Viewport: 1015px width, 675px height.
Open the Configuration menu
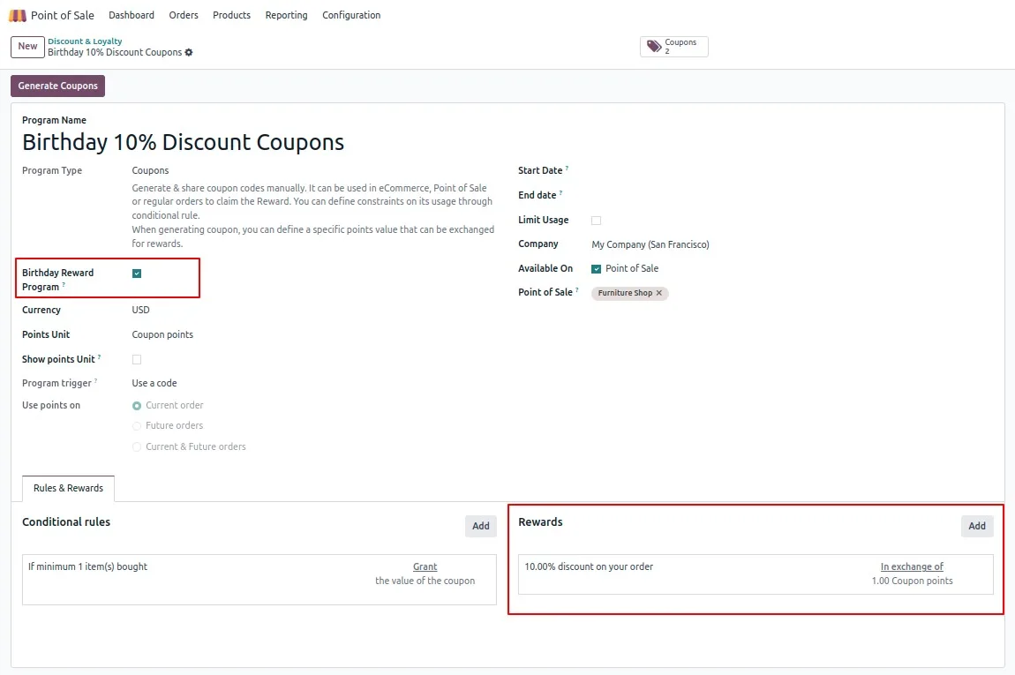pos(351,15)
